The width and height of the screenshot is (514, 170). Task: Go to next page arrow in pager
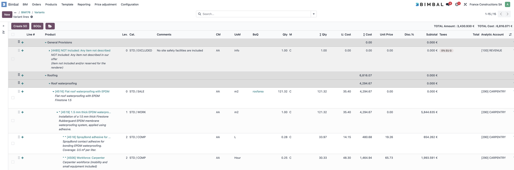[x=507, y=14]
